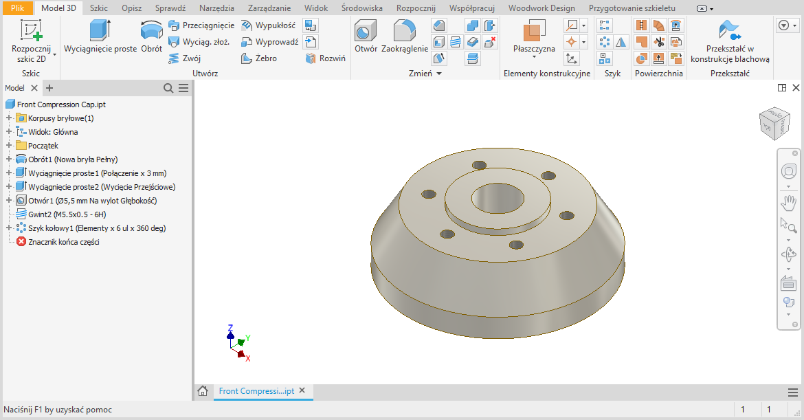Choose the Zaokrąglenie fillet tool
Viewport: 804px width, 420px height.
405,38
